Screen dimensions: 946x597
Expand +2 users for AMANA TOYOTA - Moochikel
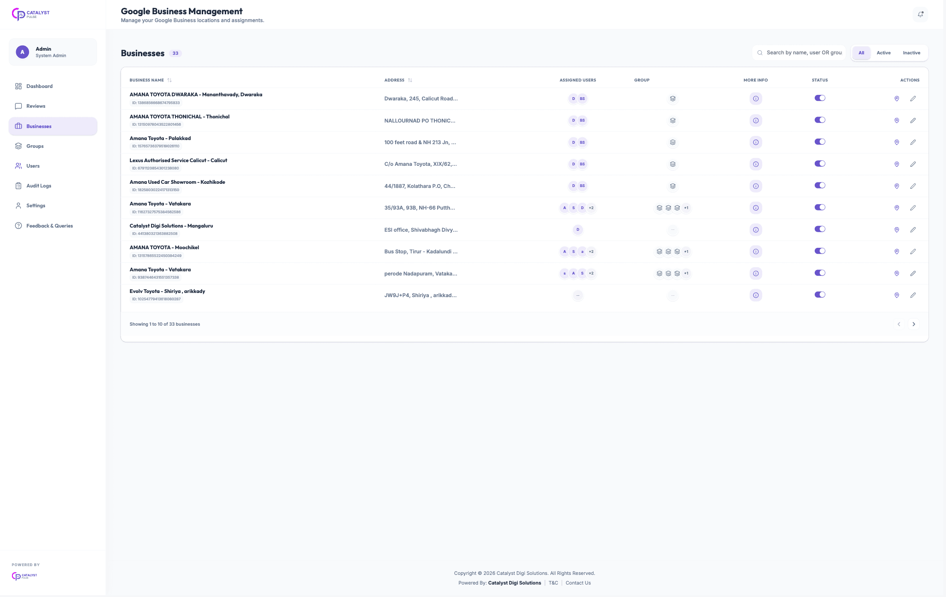[x=591, y=252]
